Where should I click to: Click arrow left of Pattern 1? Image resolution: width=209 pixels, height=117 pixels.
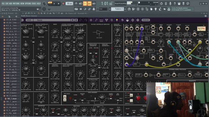110,9
